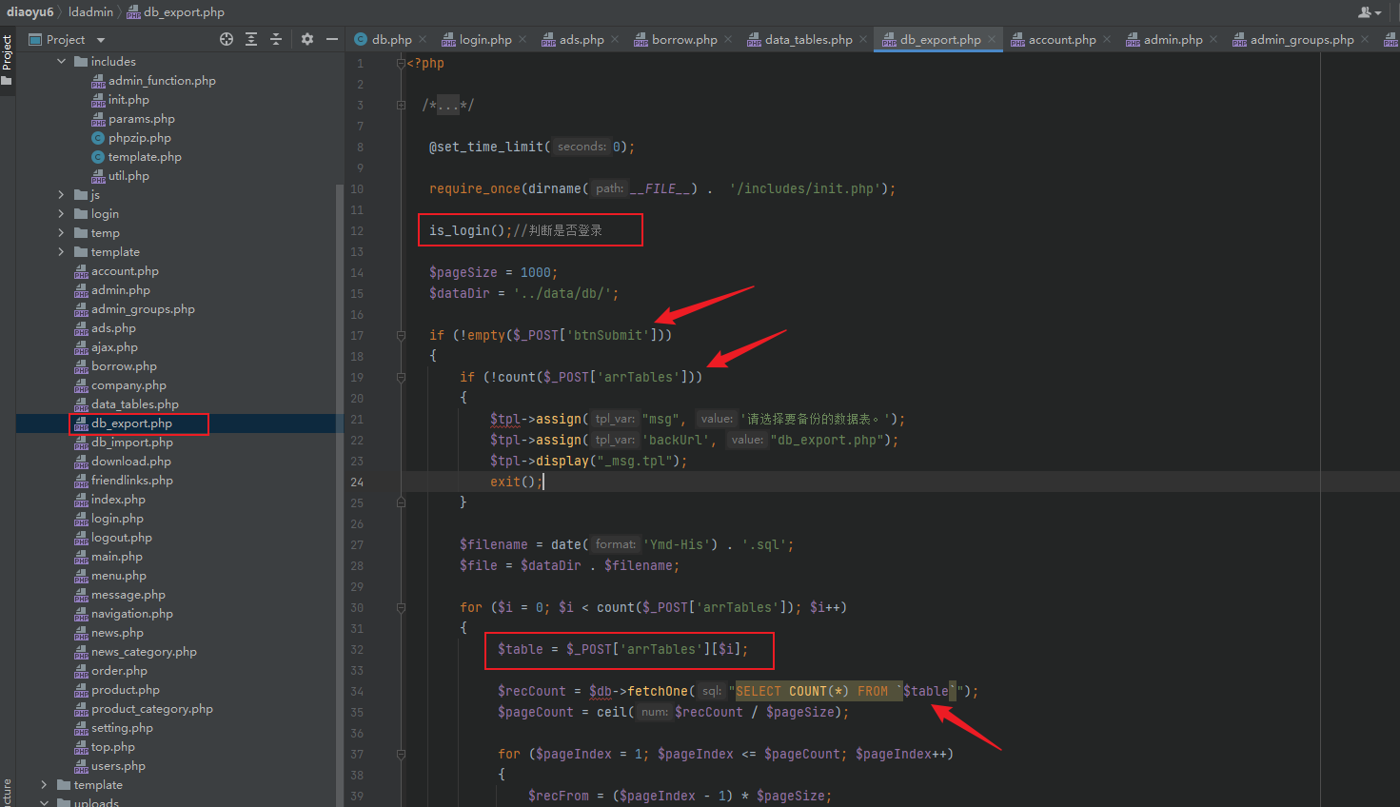Expand the login folder
This screenshot has height=807, width=1400.
(62, 213)
